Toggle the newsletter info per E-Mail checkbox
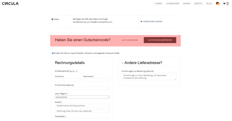Image resolution: width=232 pixels, height=121 pixels. [x=53, y=53]
